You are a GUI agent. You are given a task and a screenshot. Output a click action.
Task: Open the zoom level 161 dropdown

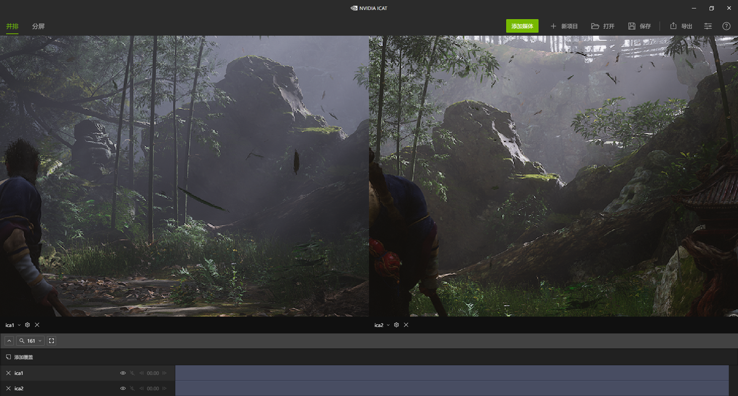click(30, 340)
